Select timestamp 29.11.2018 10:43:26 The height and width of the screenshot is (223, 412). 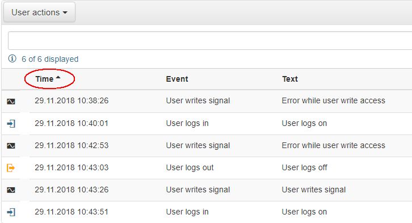coord(72,190)
